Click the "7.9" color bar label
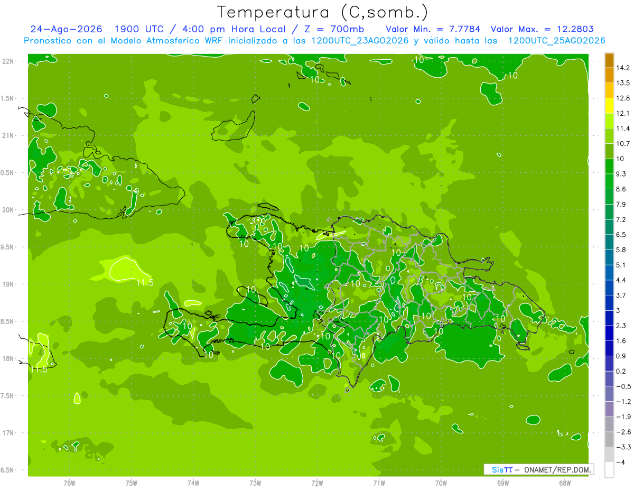 (621, 205)
